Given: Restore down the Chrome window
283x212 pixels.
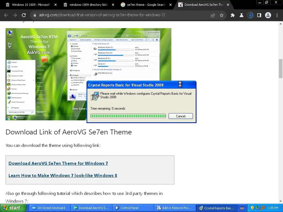Looking at the screenshot, I should [266, 2].
